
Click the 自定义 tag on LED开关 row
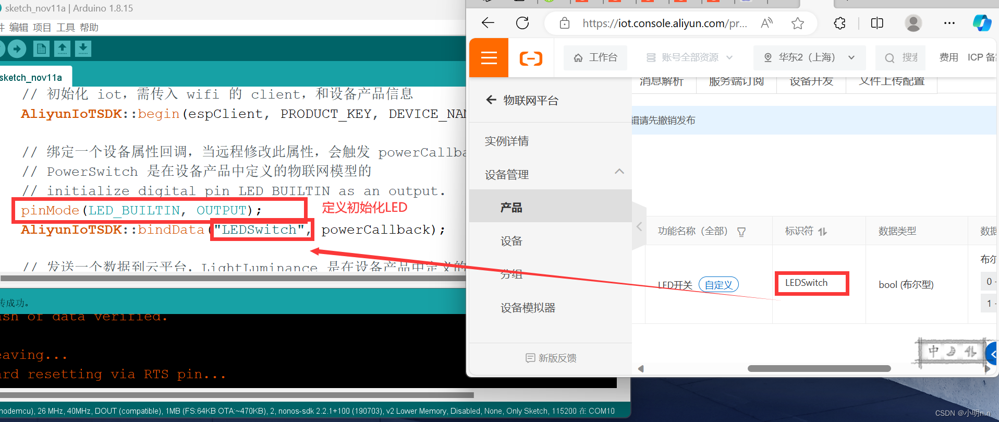(718, 285)
